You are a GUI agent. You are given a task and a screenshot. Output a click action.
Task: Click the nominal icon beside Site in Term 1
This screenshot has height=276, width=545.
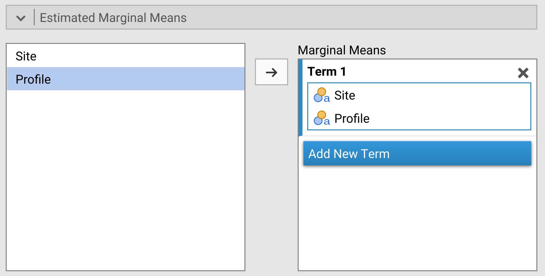[322, 95]
